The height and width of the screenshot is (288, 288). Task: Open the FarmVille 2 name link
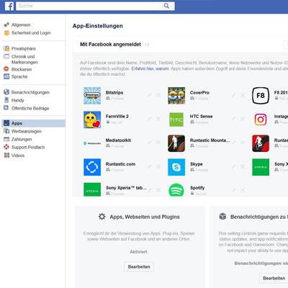(x=117, y=116)
